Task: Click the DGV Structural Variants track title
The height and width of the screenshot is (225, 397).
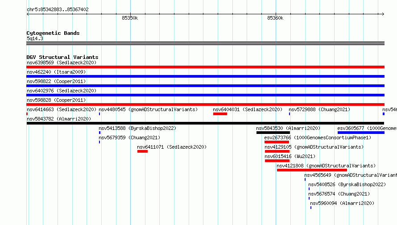Action: click(x=62, y=57)
